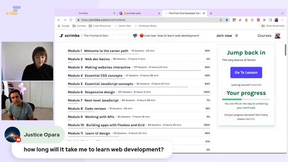
Task: Close the scrimba-pets tab
Action: (x=159, y=13)
